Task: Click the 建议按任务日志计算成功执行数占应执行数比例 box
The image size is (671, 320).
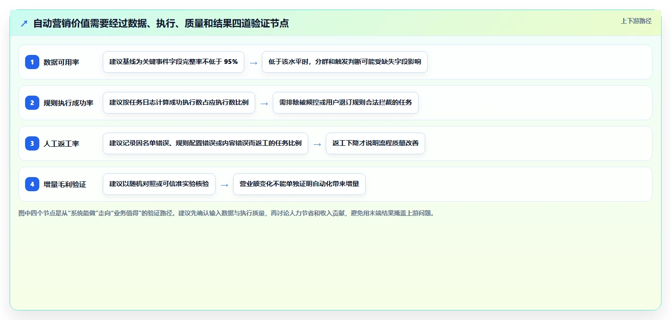Action: pyautogui.click(x=179, y=103)
